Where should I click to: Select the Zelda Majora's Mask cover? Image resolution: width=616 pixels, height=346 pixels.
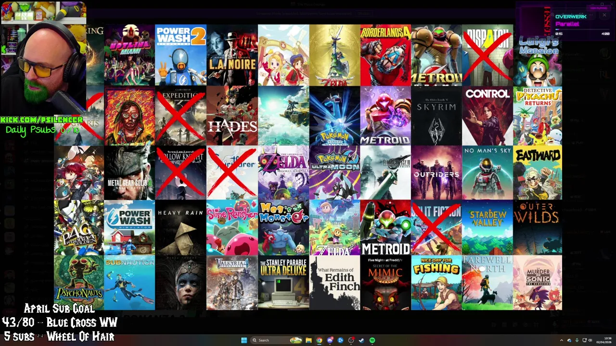click(283, 173)
